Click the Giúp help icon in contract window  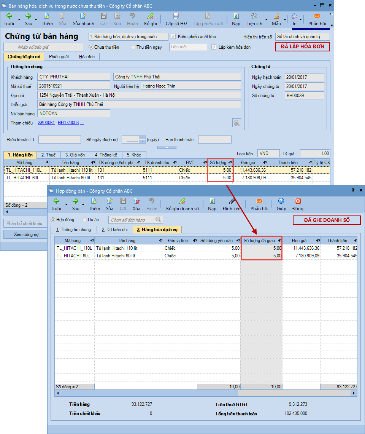[x=281, y=201]
